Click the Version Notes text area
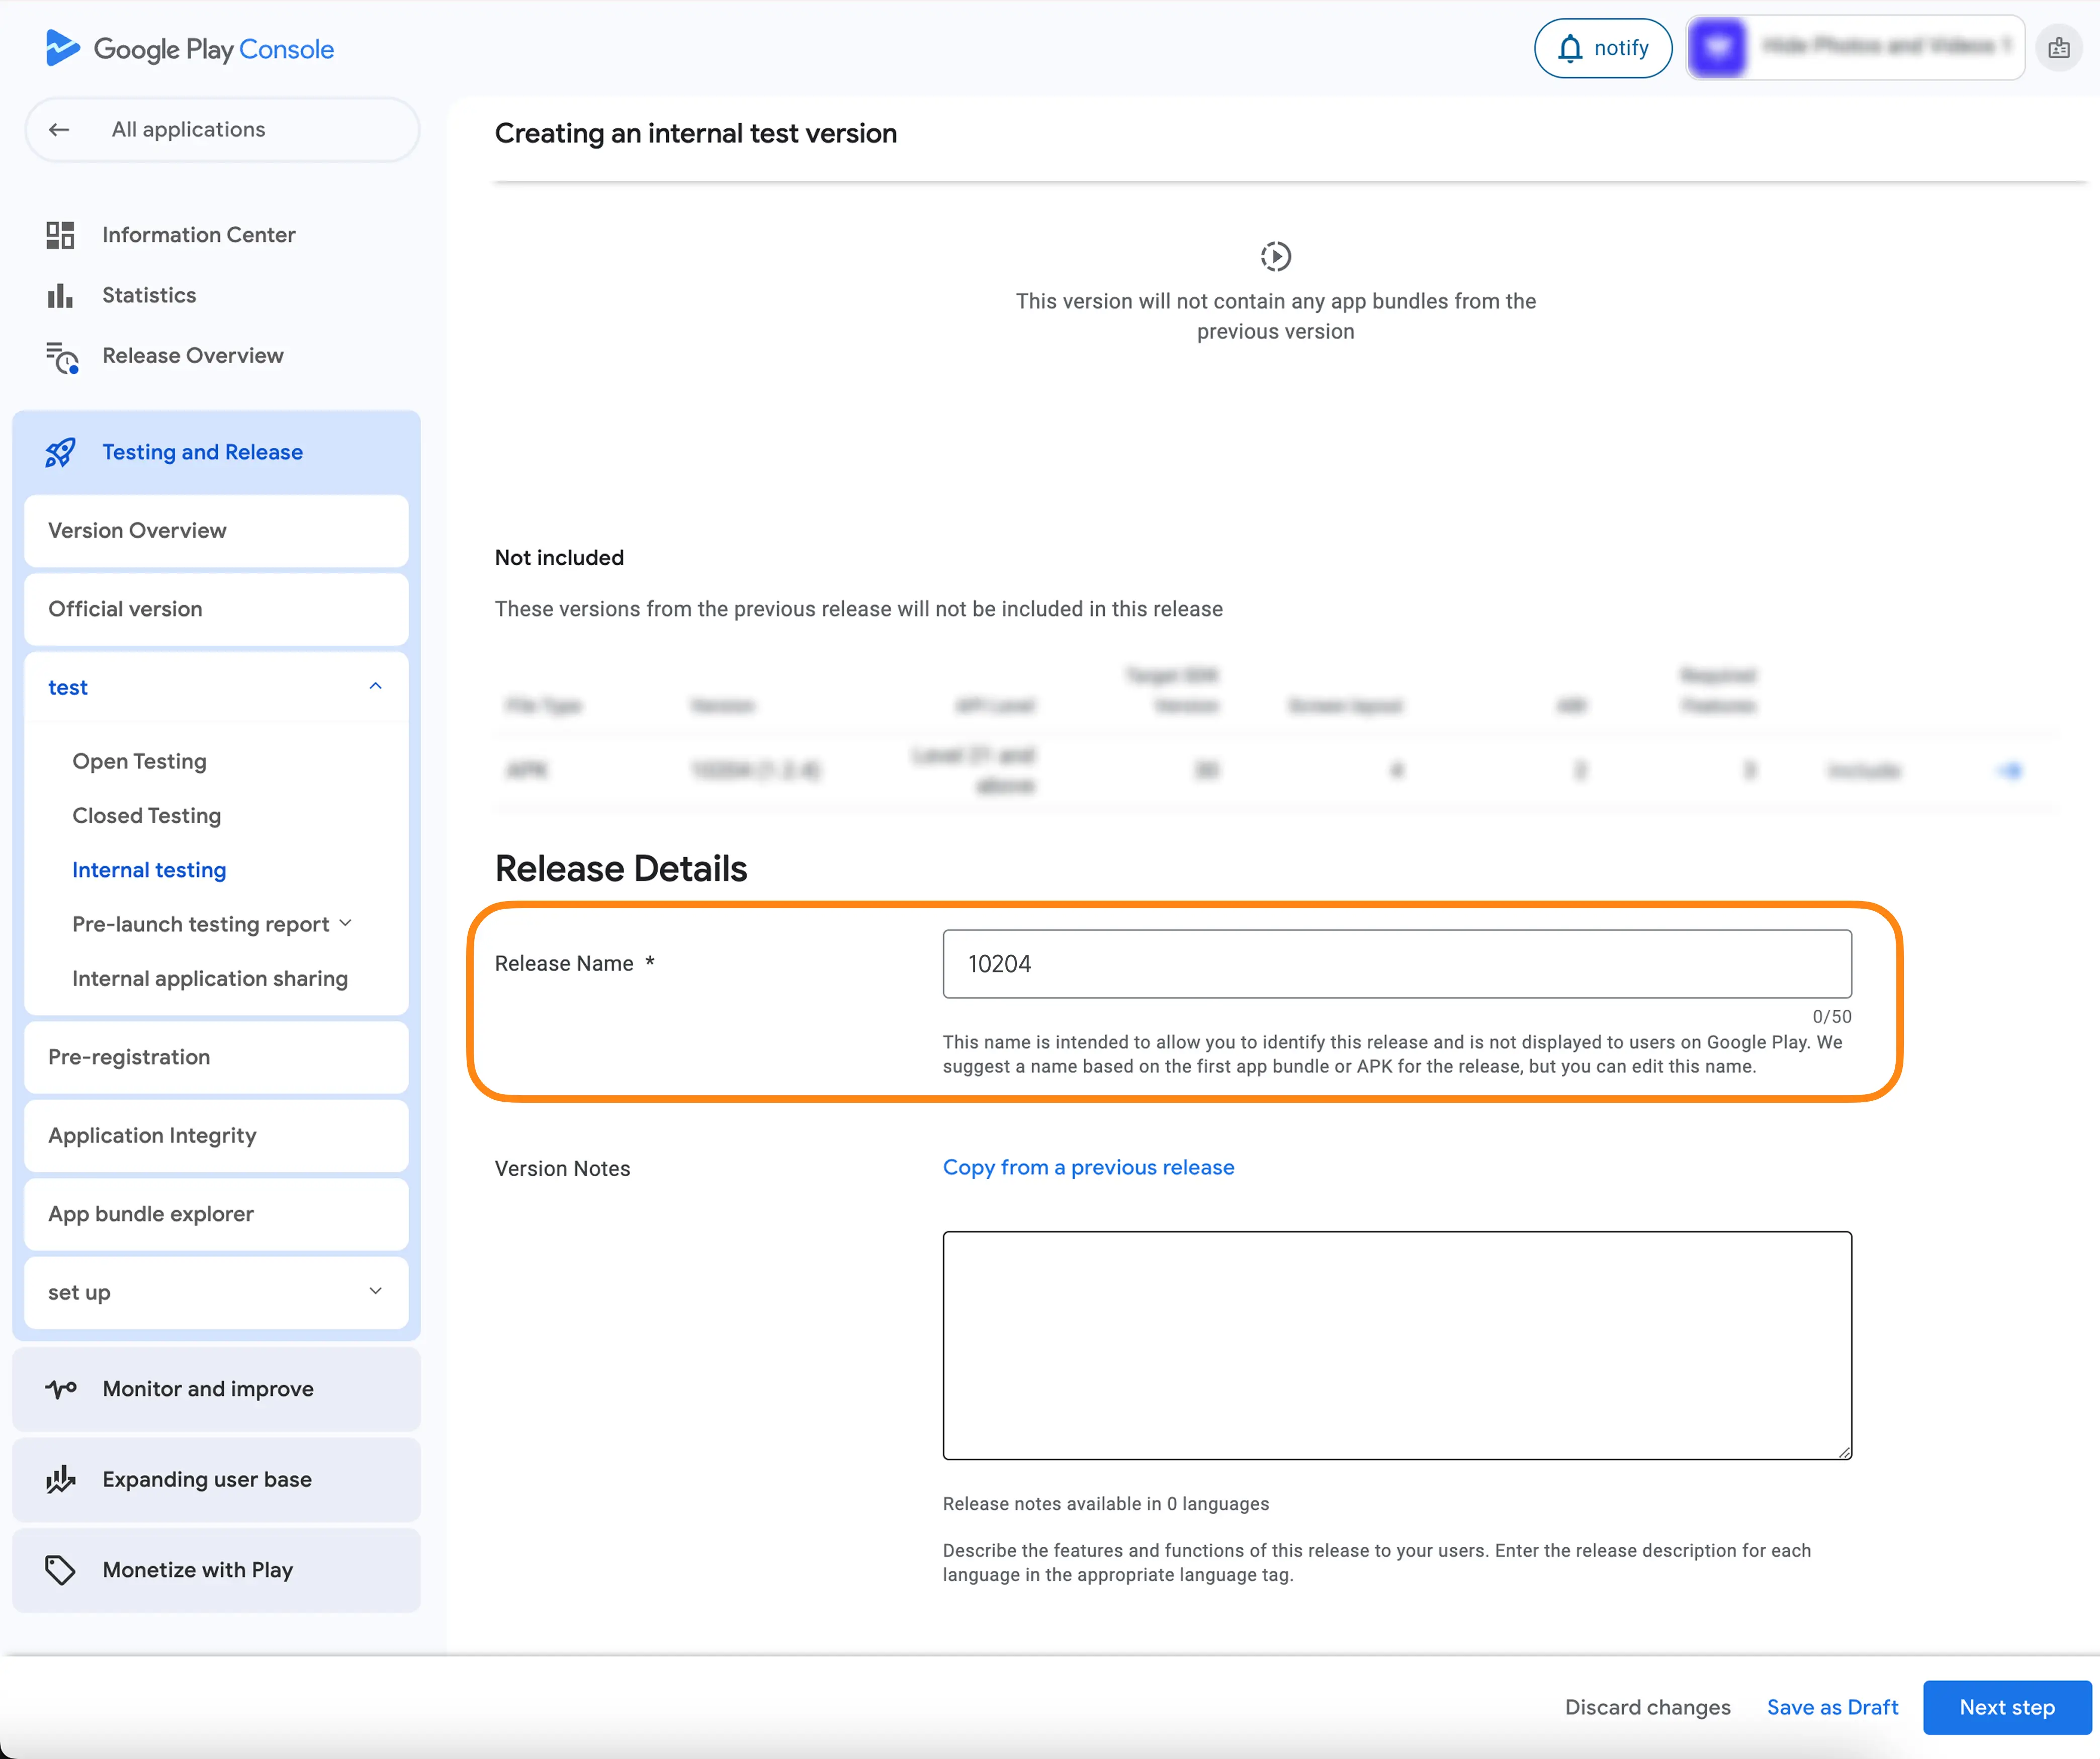The width and height of the screenshot is (2100, 1759). click(1397, 1345)
